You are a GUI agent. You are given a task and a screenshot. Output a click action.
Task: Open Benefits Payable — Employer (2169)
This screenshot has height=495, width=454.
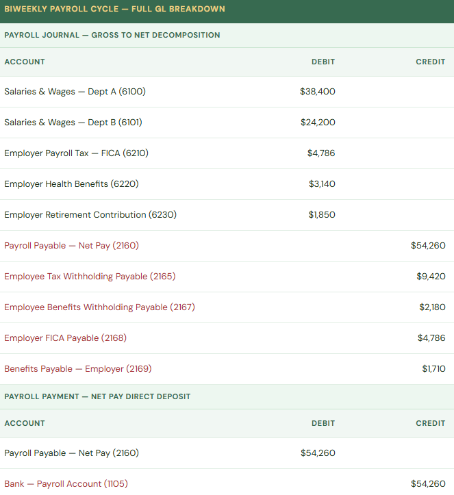tap(77, 369)
